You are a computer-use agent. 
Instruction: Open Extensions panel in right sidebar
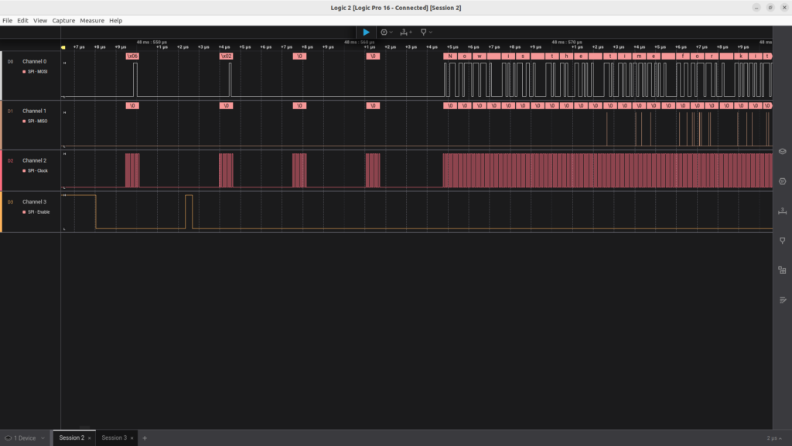(x=783, y=270)
